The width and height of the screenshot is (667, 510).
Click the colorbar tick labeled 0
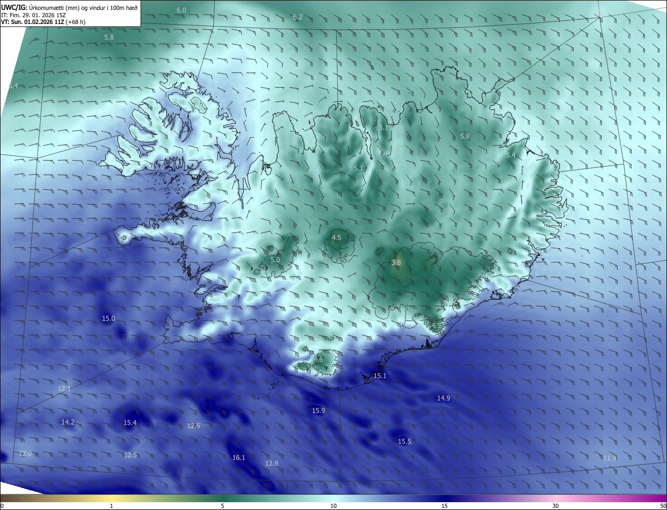click(x=2, y=506)
